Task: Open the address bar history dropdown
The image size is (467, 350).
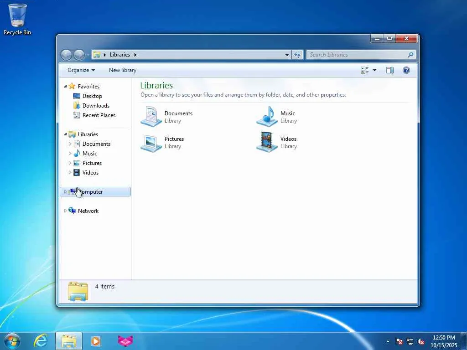Action: [287, 55]
